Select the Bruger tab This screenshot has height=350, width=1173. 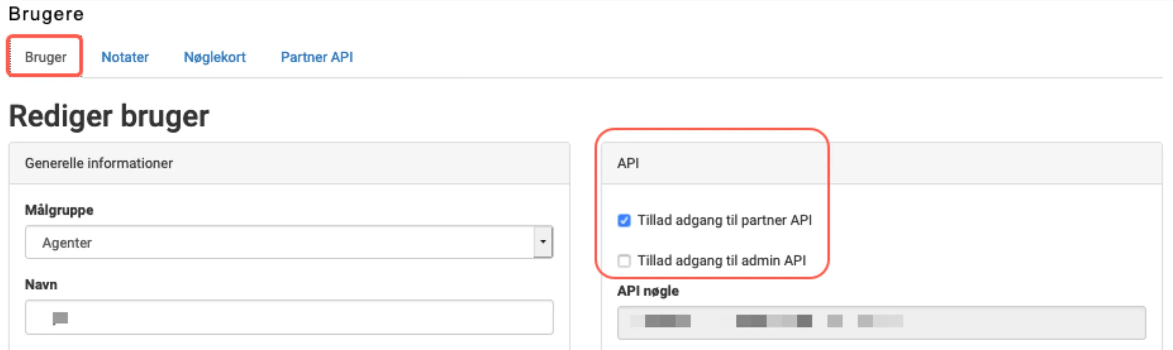tap(45, 57)
